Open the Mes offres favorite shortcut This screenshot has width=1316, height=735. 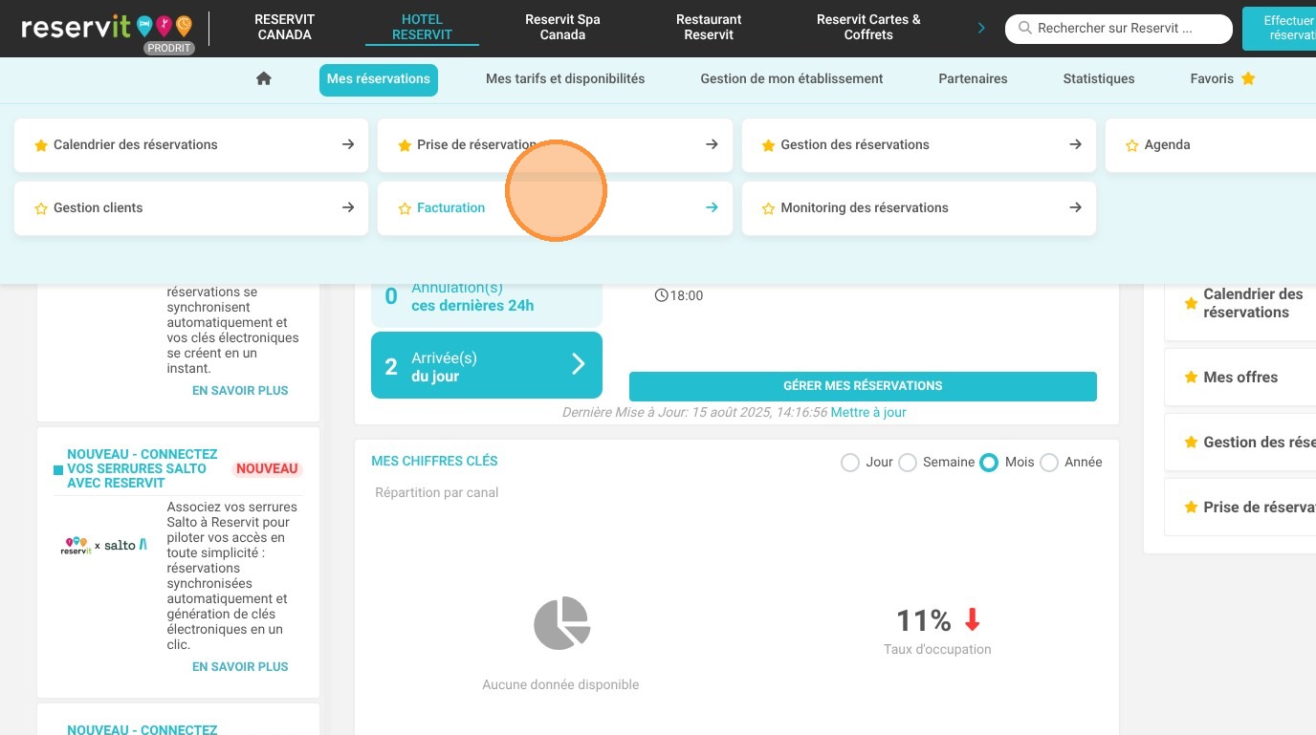(1240, 378)
